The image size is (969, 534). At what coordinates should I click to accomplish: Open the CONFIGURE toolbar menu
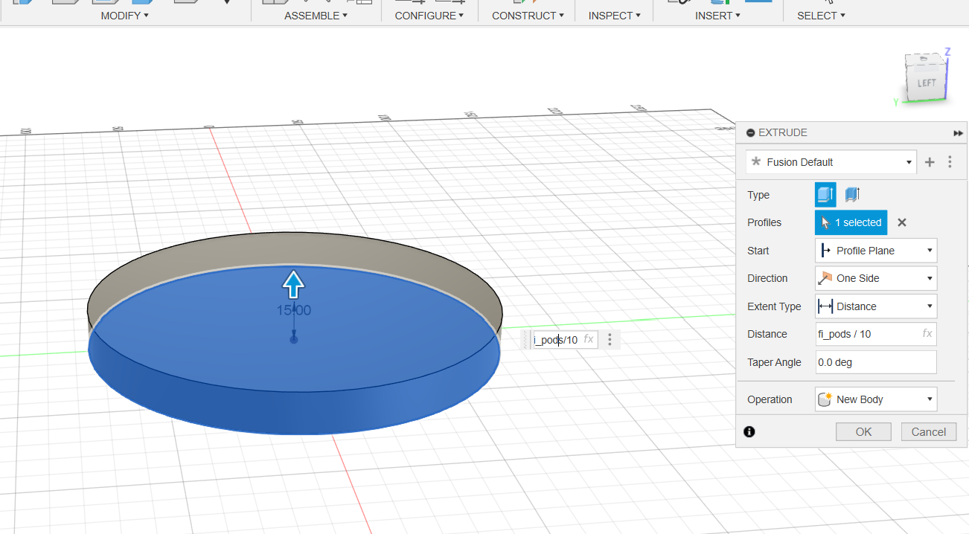[x=429, y=16]
